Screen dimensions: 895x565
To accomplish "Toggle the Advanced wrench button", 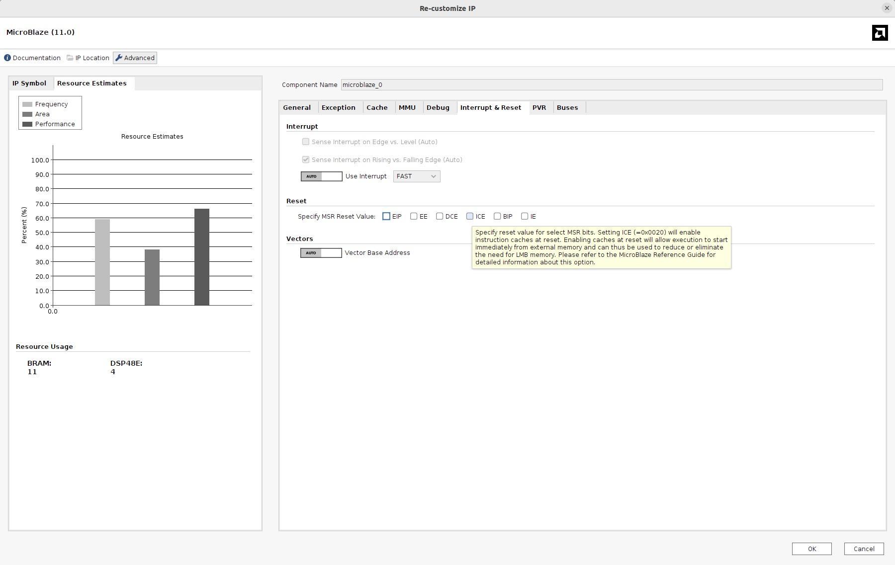I will pos(135,58).
